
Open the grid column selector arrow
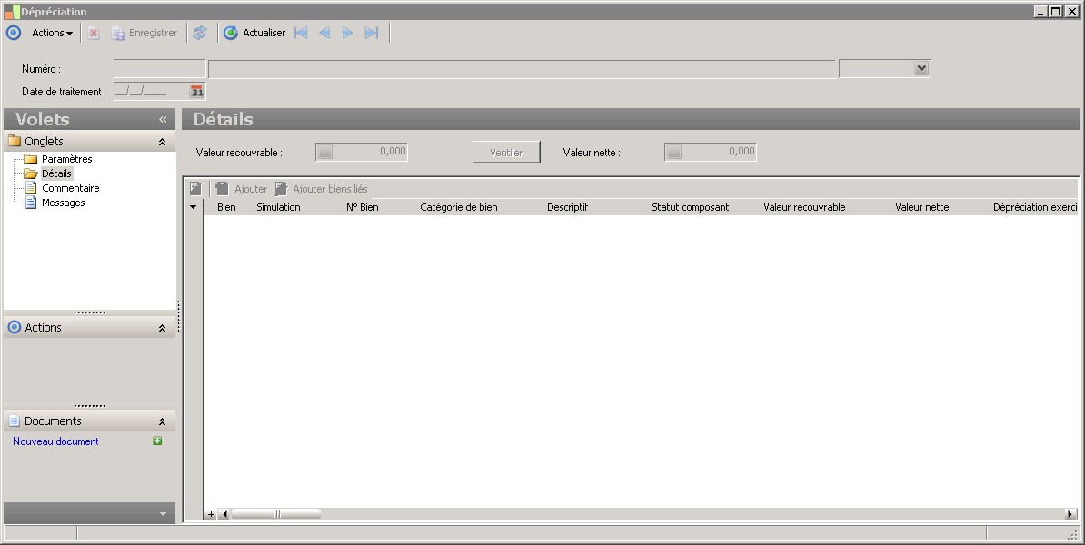[193, 207]
